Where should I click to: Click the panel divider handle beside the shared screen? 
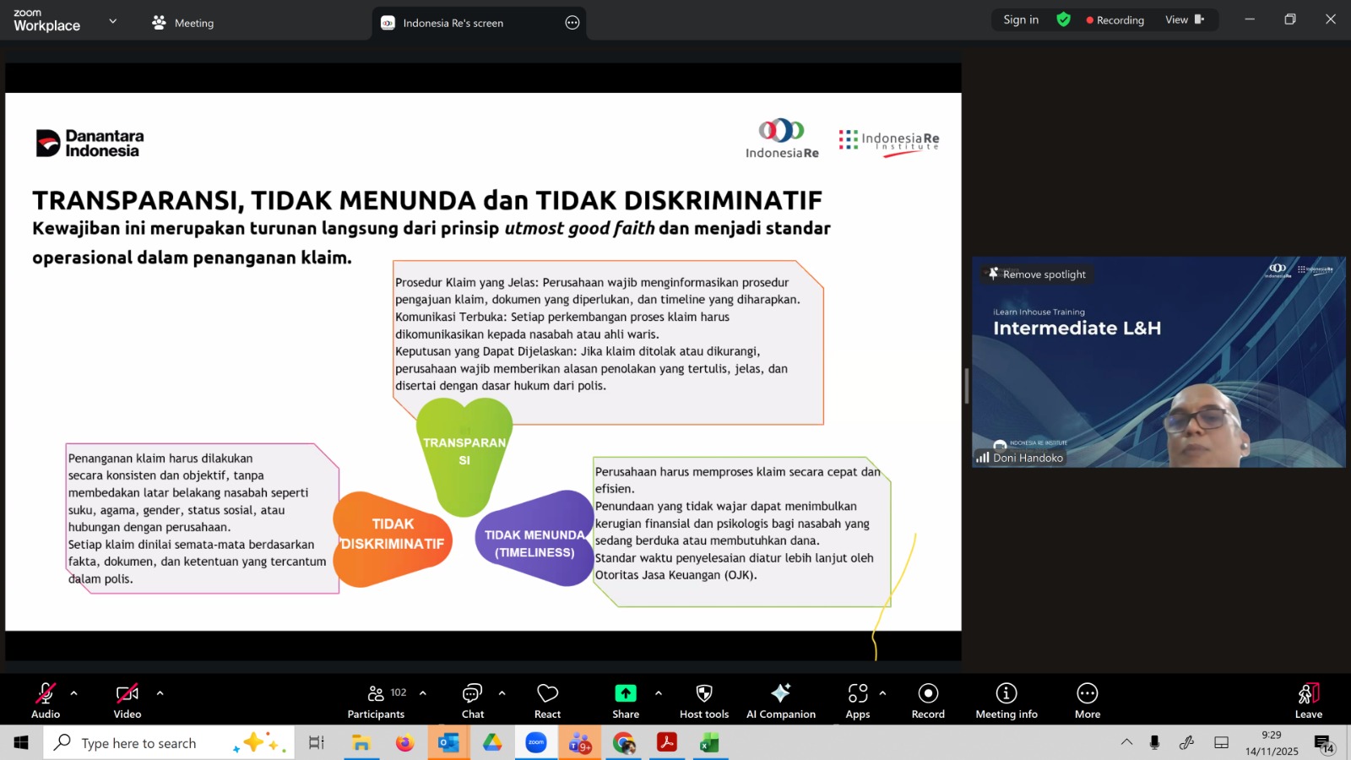967,386
